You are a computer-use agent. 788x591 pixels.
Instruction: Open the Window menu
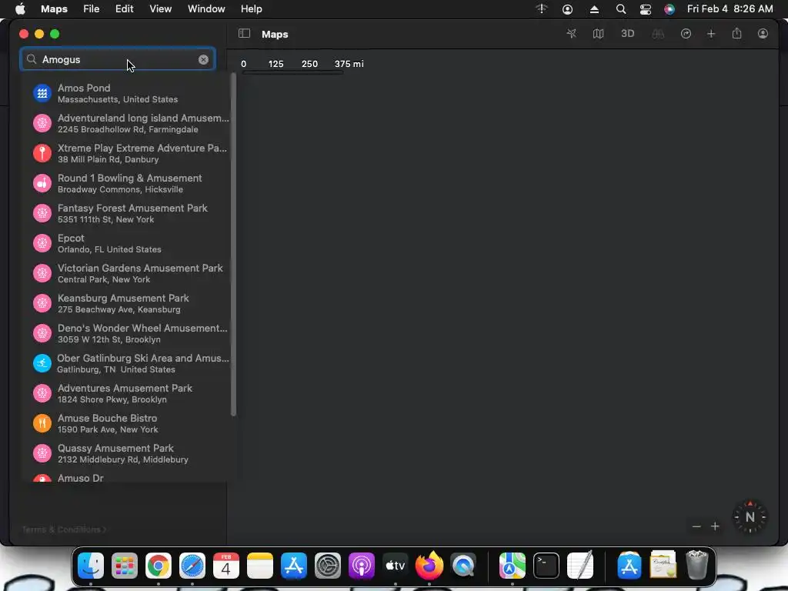click(x=206, y=9)
